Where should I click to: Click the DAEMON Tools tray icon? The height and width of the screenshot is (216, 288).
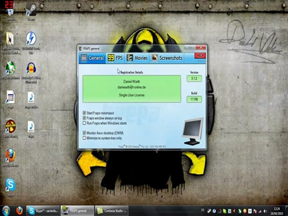click(214, 211)
